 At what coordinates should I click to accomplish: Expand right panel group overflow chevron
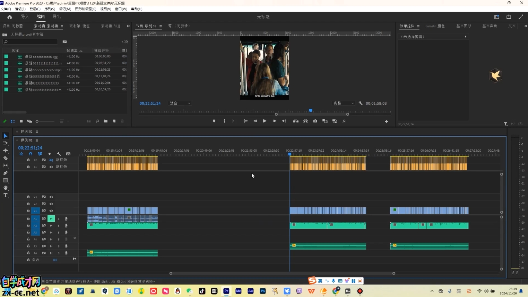[x=526, y=26]
